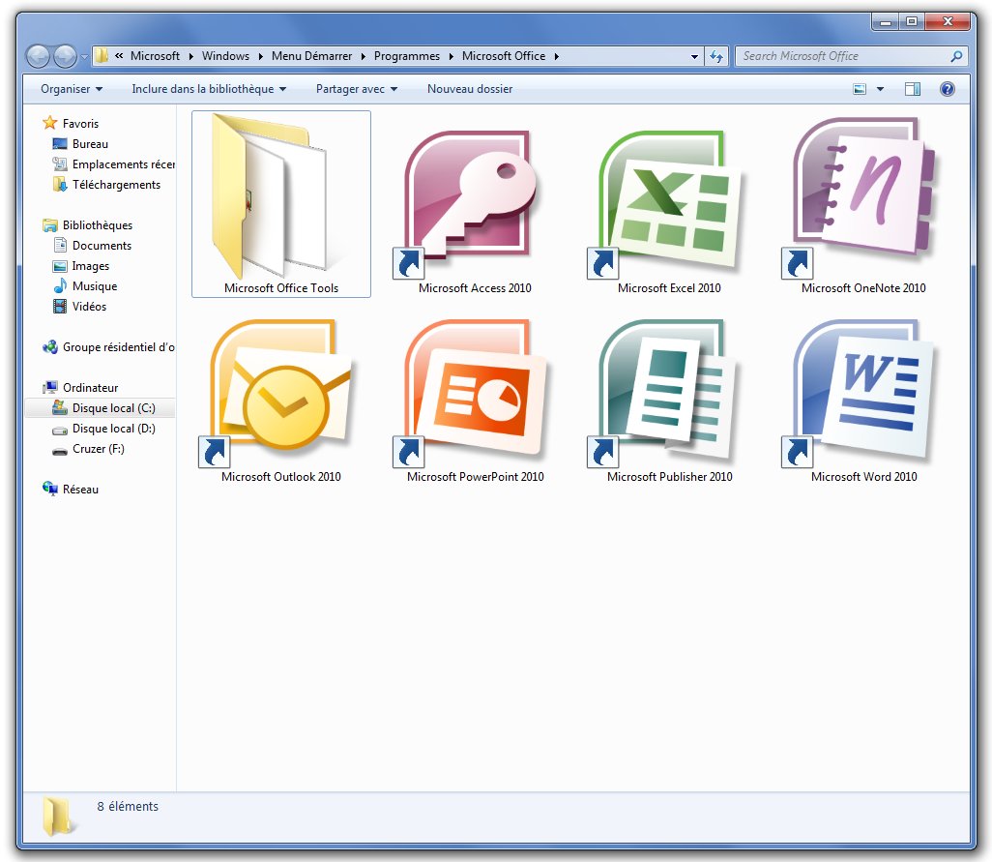The height and width of the screenshot is (862, 992).
Task: Go to the Programmes breadcrumb
Action: click(406, 56)
